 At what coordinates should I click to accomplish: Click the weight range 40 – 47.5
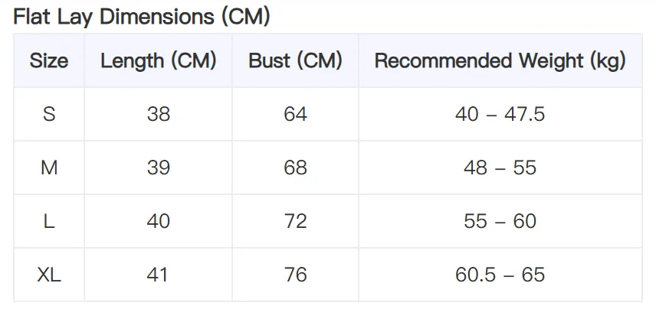(500, 114)
